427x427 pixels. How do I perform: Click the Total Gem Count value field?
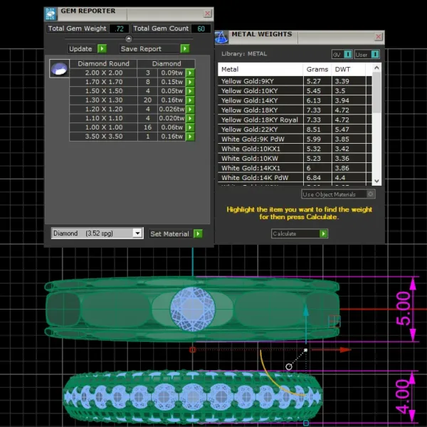pos(201,28)
